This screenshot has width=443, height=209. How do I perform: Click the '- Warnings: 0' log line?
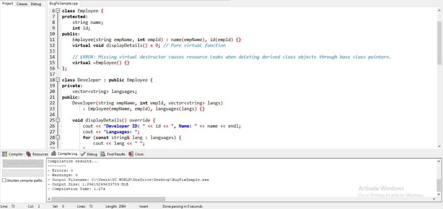coord(62,175)
